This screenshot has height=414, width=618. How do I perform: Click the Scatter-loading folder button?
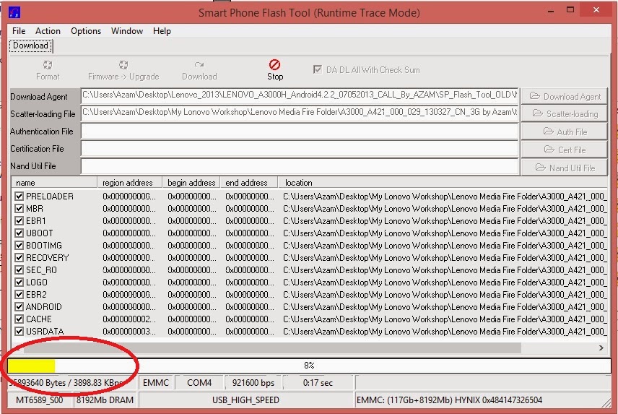pyautogui.click(x=564, y=114)
